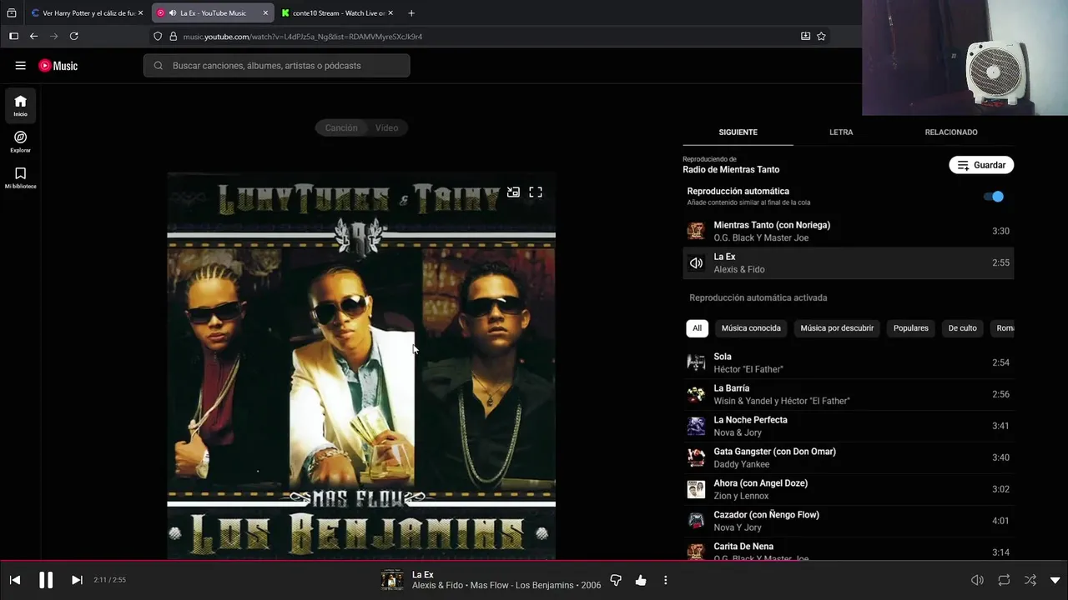Play Mientras Tanto (con Noriega) in queue

849,231
